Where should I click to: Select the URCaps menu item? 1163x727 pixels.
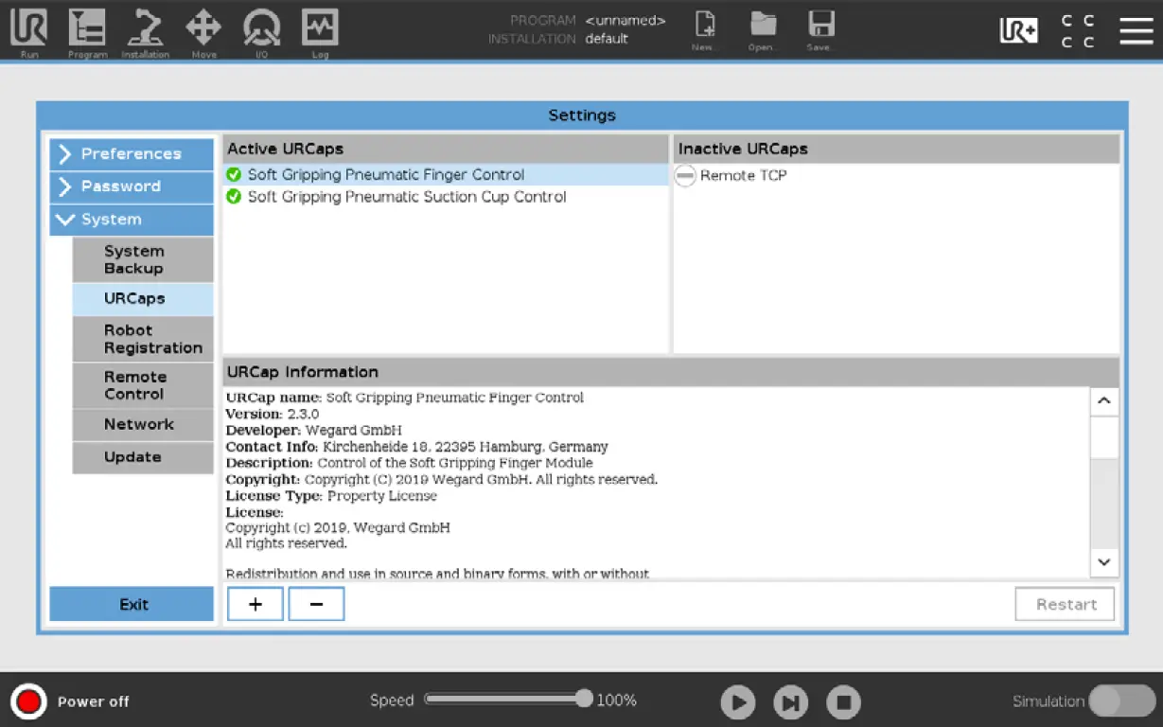click(143, 298)
